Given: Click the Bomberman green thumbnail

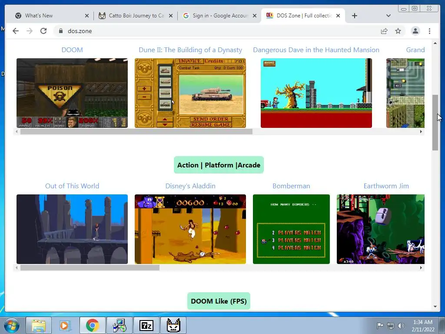Looking at the screenshot, I should tap(291, 229).
